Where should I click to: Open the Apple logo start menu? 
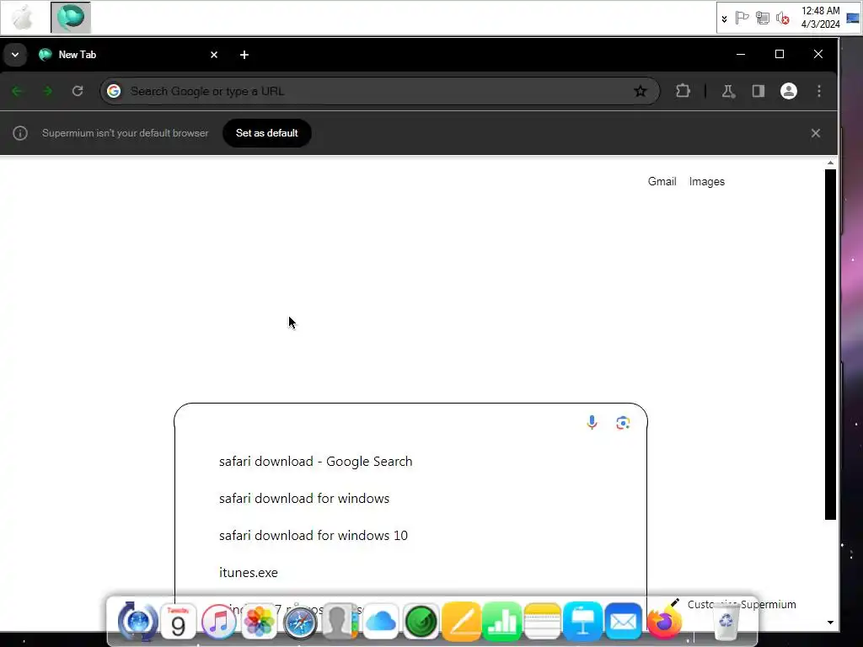coord(23,18)
